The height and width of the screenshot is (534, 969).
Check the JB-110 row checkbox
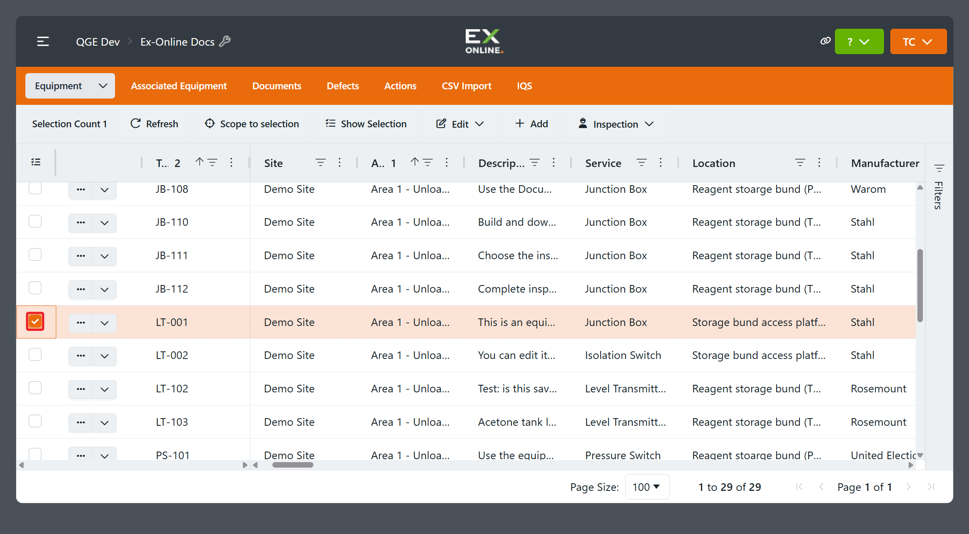tap(35, 222)
